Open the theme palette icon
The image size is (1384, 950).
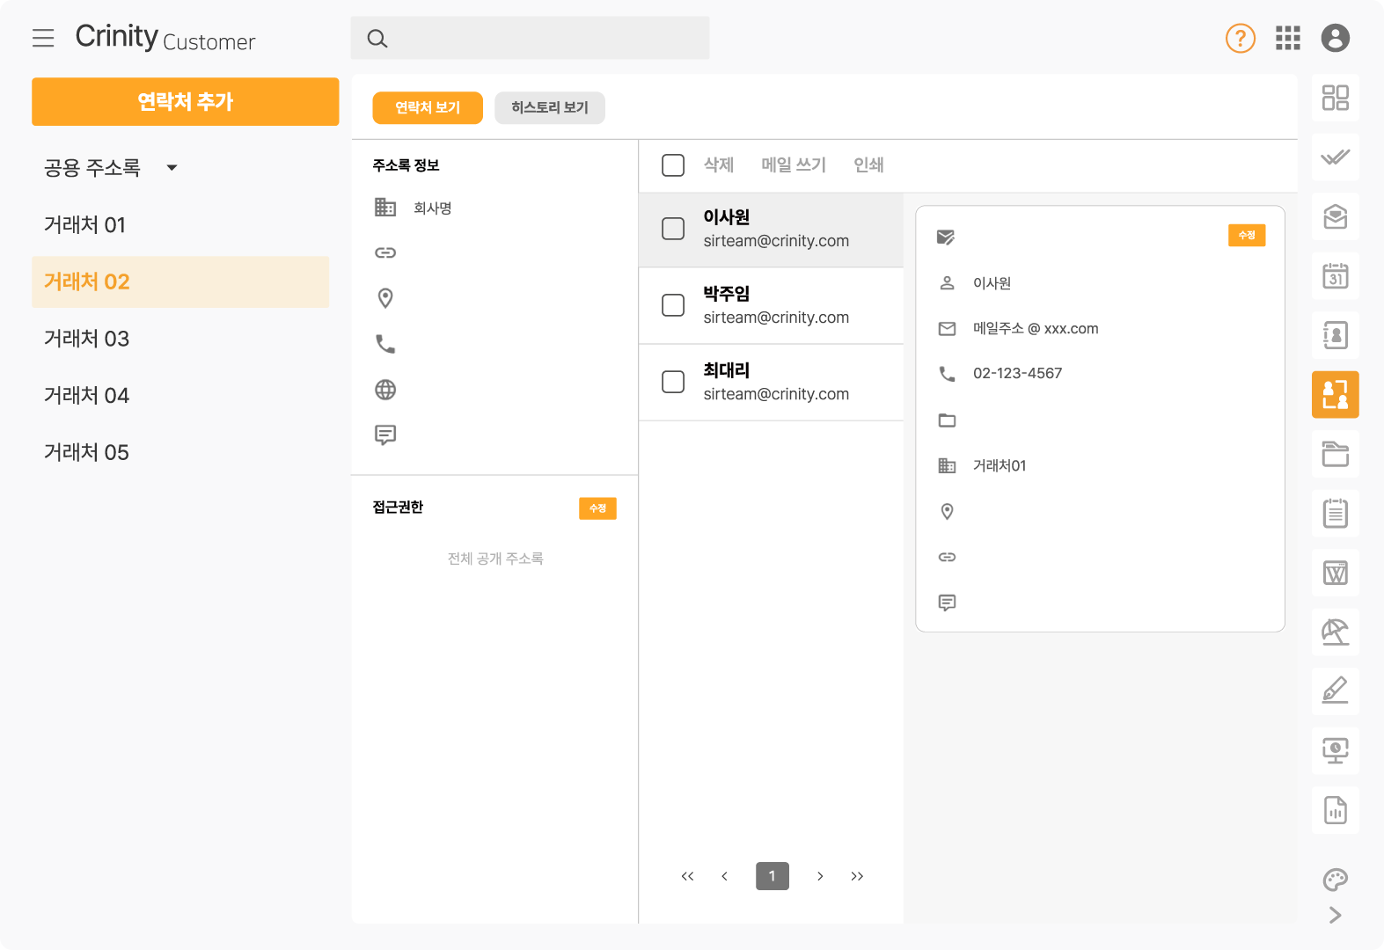pyautogui.click(x=1336, y=880)
